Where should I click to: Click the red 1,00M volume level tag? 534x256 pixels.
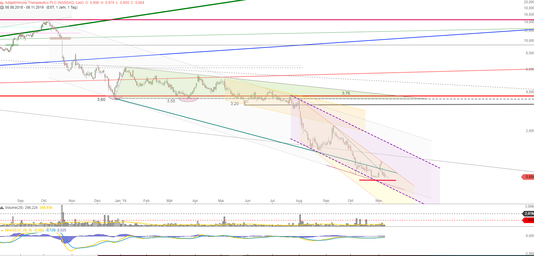point(528,220)
